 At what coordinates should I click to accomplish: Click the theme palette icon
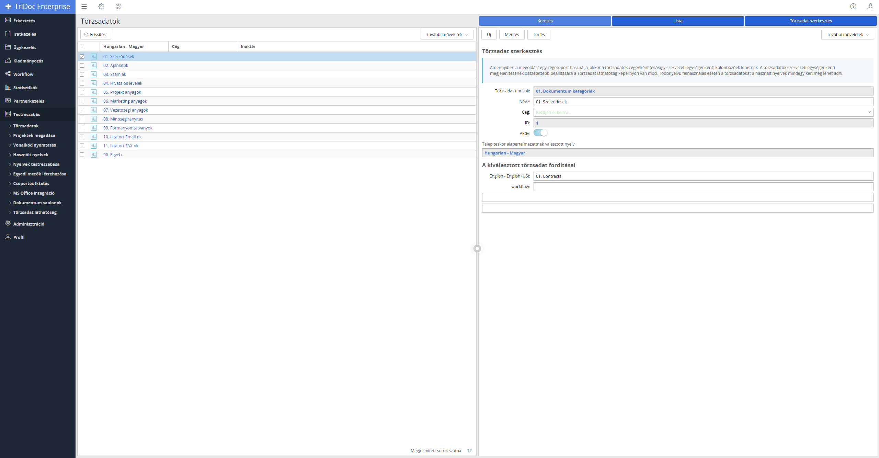(118, 7)
